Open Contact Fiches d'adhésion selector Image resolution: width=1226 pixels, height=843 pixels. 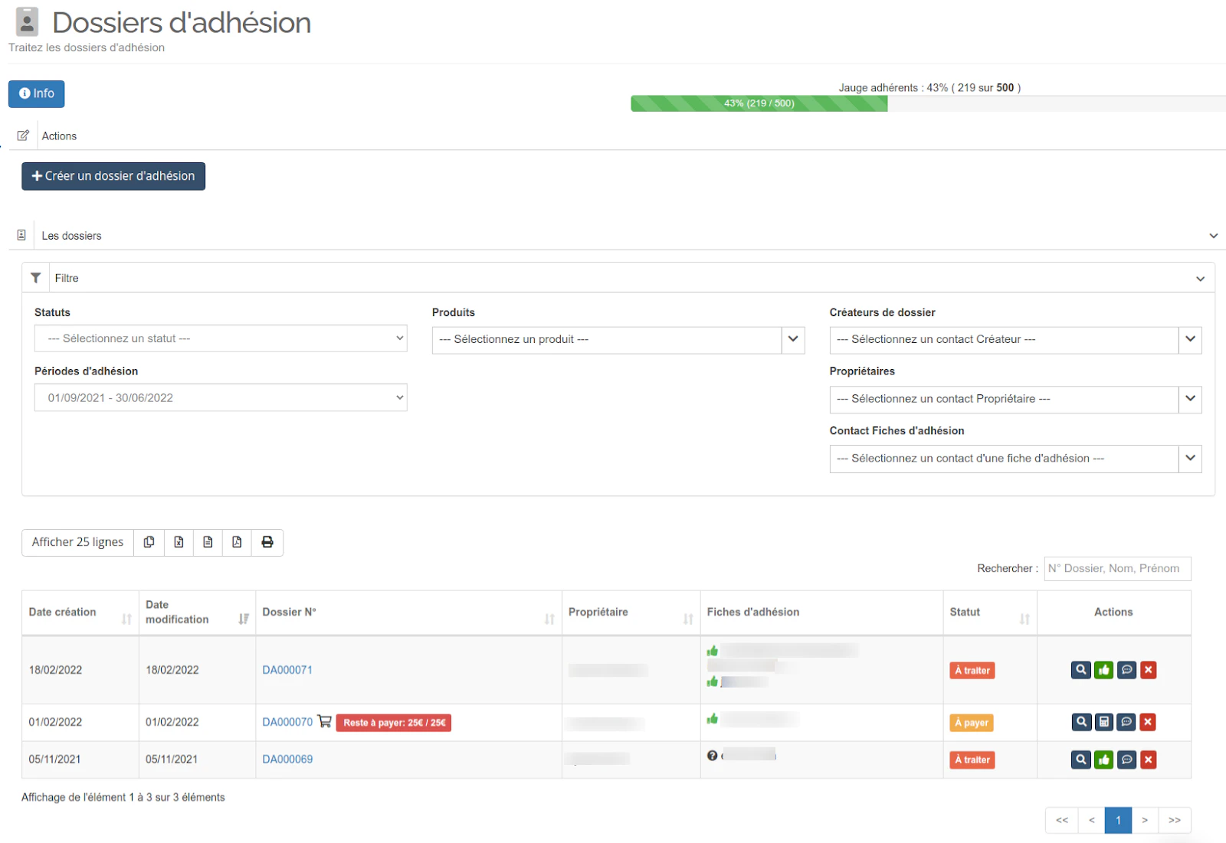[x=1015, y=459]
